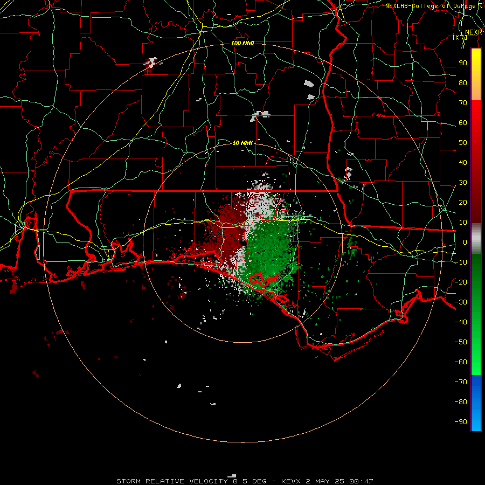Click the positive 50 knot scale label
This screenshot has height=485, width=485.
click(x=463, y=143)
